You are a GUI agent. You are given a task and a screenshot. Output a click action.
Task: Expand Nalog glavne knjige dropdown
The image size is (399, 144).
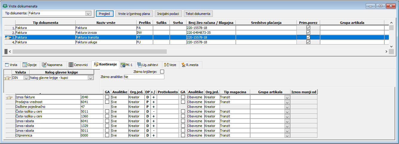pyautogui.click(x=90, y=78)
